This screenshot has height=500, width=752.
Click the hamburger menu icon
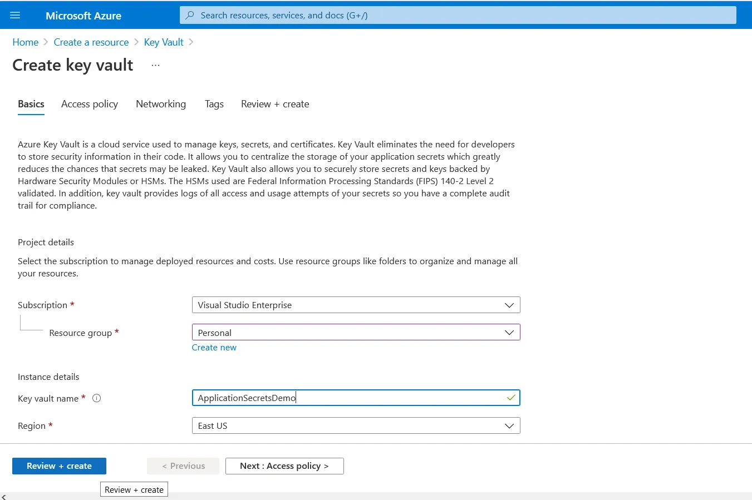[x=15, y=15]
